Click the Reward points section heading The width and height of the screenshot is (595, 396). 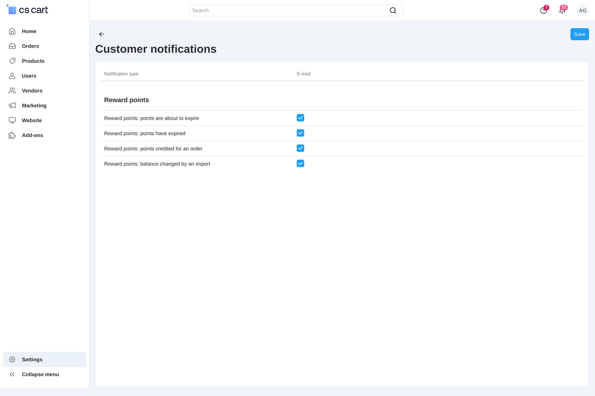click(126, 100)
